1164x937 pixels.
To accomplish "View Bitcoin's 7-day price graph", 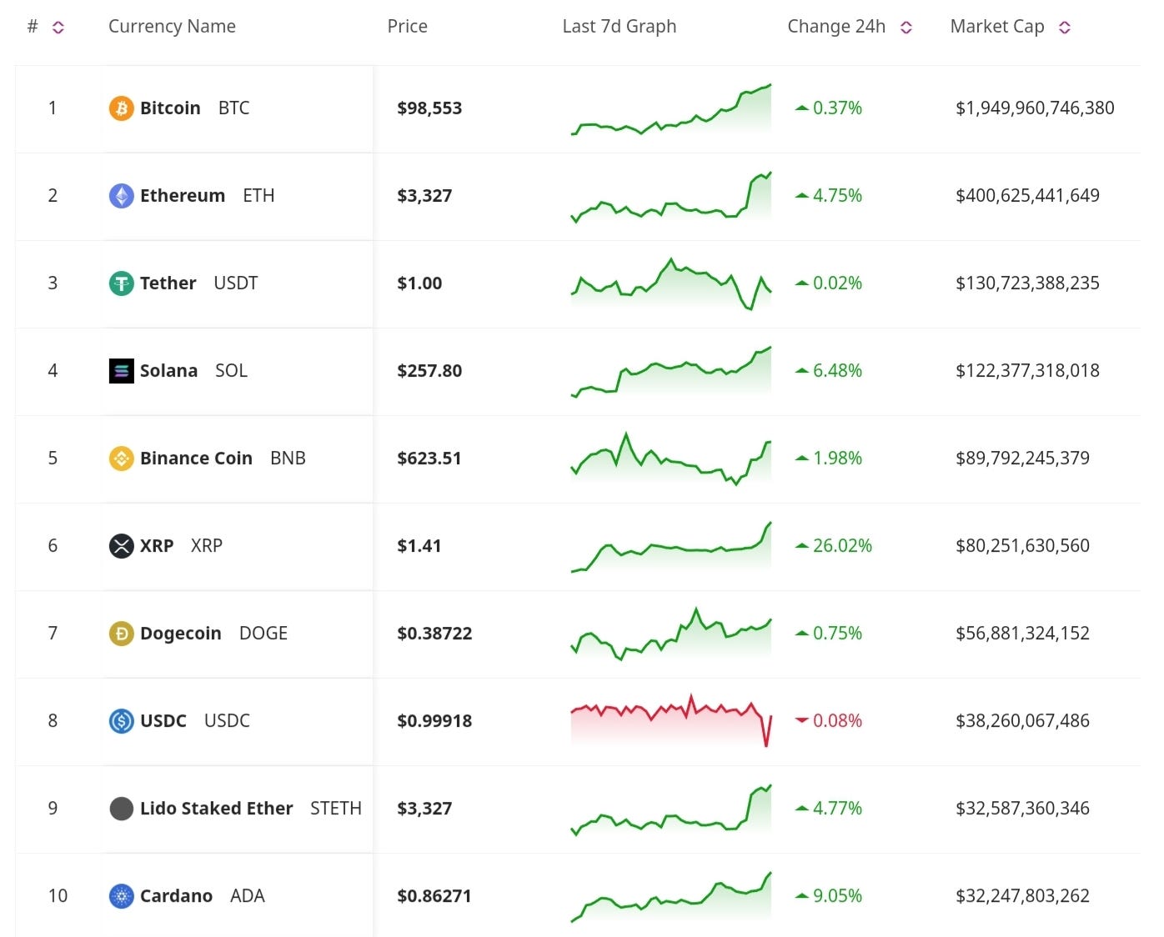I will pyautogui.click(x=671, y=108).
